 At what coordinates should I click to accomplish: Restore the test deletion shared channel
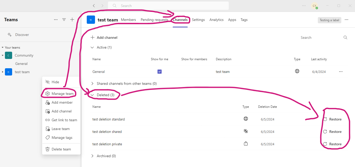(x=333, y=132)
